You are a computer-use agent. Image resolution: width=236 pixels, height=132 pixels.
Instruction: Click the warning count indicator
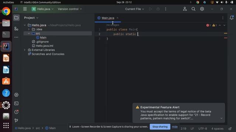[x=215, y=25]
